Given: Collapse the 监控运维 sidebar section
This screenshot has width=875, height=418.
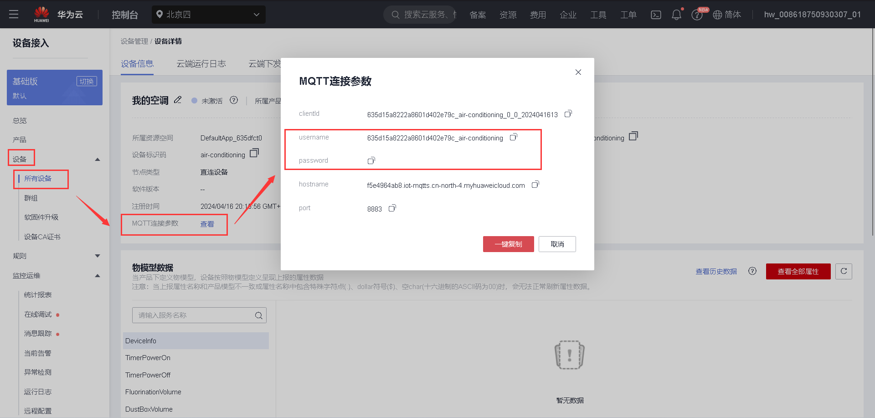Looking at the screenshot, I should click(x=97, y=275).
